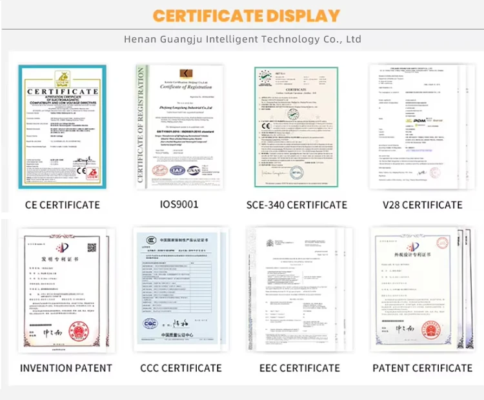View the SCE-340 certificate image
The width and height of the screenshot is (484, 400).
tap(296, 127)
